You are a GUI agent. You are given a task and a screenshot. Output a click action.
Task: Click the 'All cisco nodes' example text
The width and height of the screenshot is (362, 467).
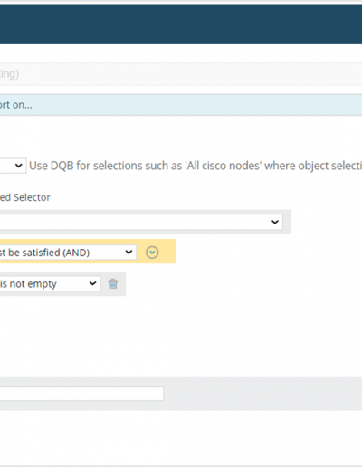coord(224,166)
